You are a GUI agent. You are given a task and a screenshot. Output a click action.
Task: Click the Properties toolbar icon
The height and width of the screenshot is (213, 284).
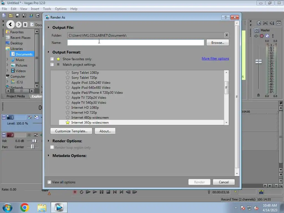click(x=37, y=16)
